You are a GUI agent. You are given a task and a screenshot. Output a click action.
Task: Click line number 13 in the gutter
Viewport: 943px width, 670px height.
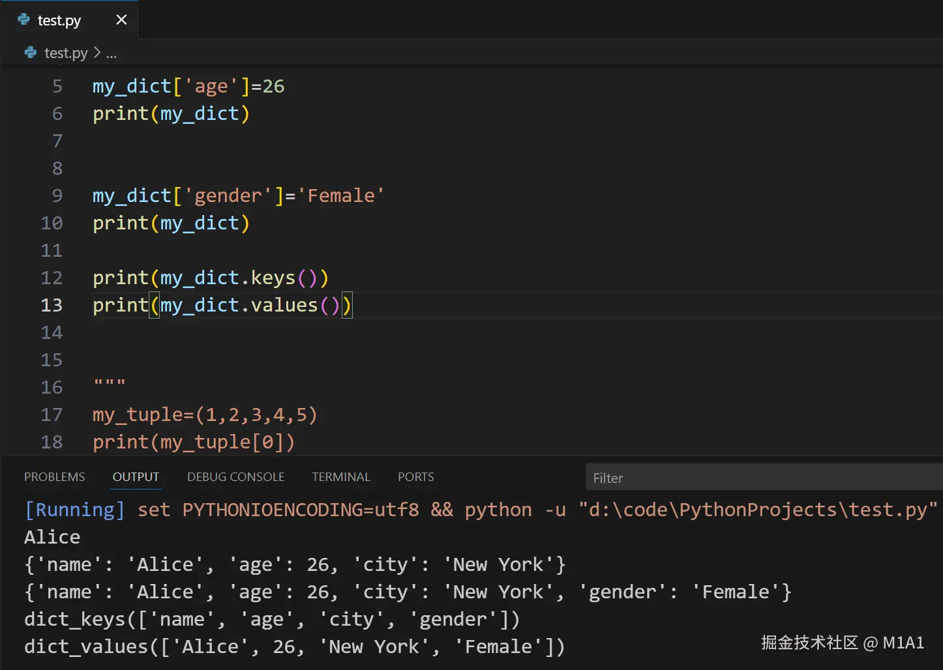[52, 305]
